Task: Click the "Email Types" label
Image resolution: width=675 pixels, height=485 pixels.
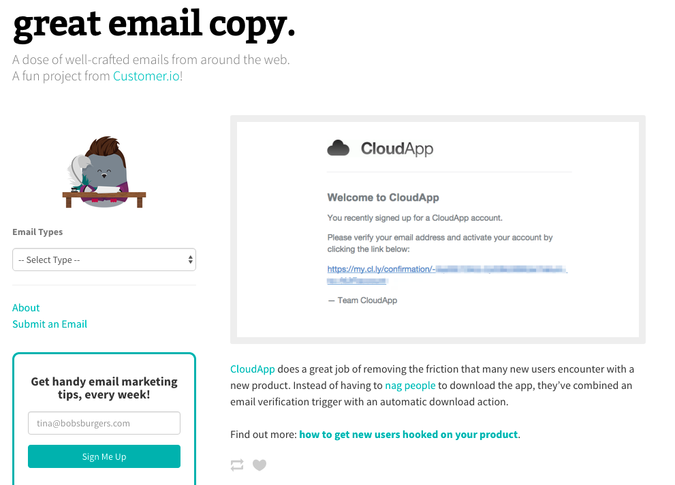Action: pyautogui.click(x=37, y=232)
